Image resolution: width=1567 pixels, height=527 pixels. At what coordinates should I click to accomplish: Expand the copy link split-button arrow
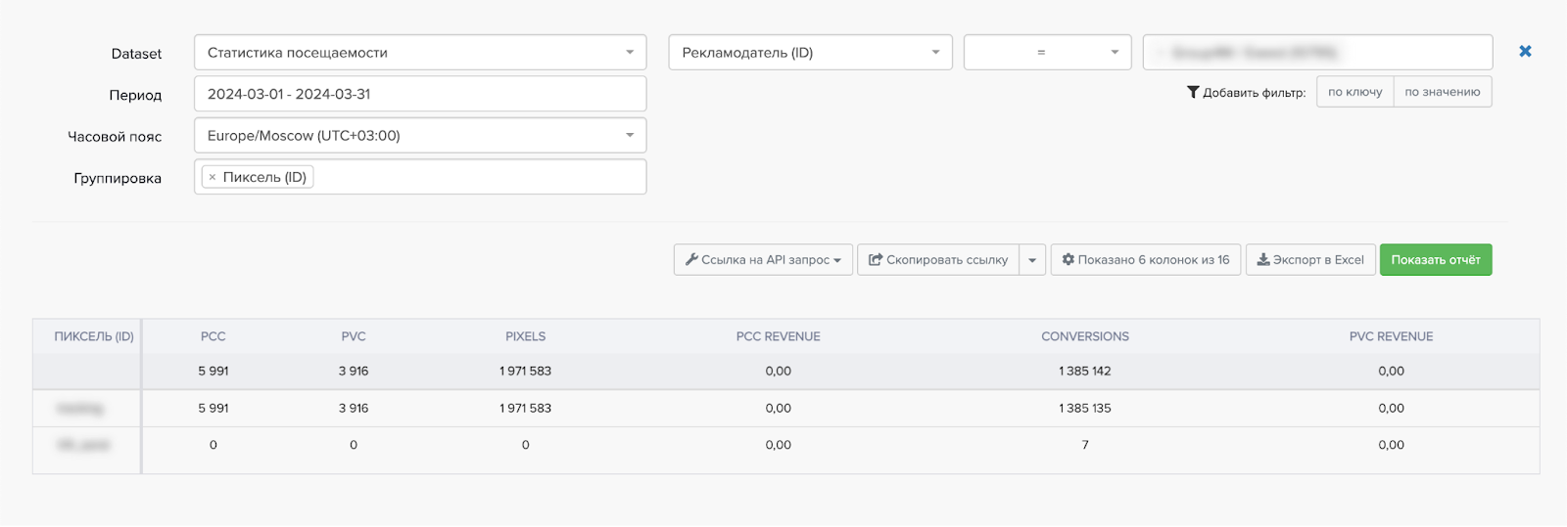pos(1032,260)
